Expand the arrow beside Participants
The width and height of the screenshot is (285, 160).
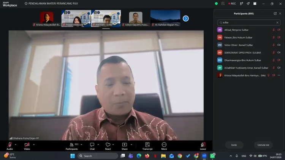pos(81,144)
